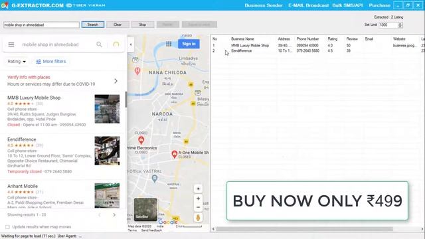Go to next results page arrow
The image size is (425, 239).
coord(114,215)
